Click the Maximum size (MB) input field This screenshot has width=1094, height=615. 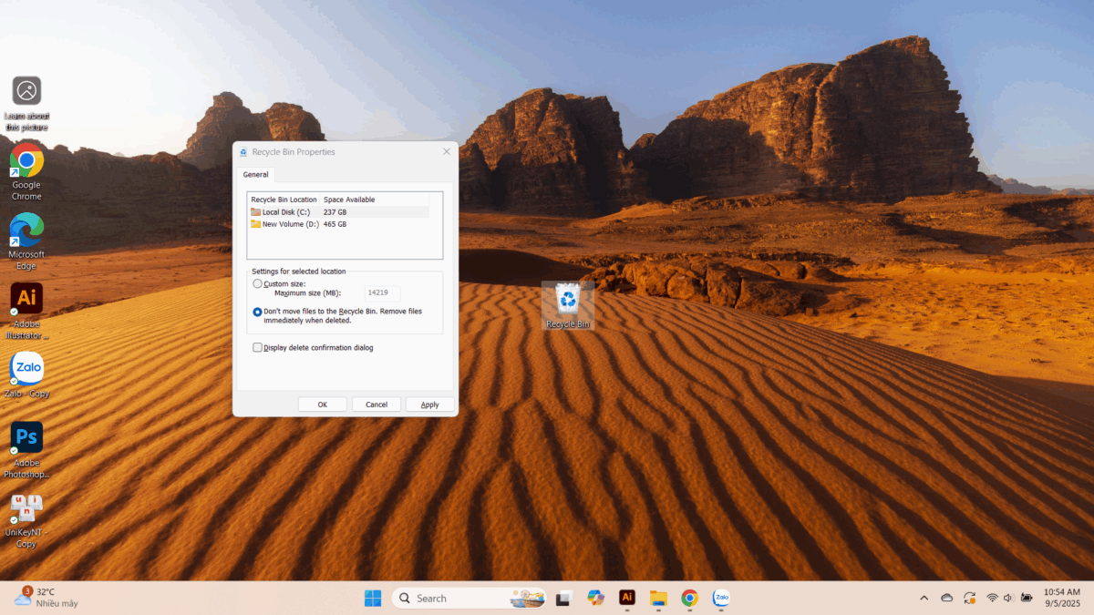pyautogui.click(x=381, y=292)
